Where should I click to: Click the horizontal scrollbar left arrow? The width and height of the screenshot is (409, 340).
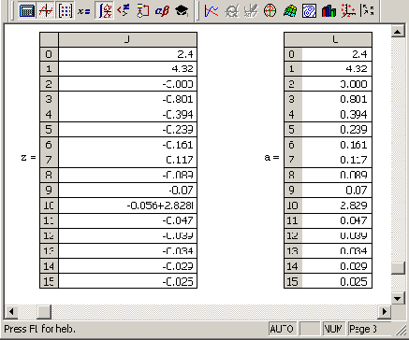coord(11,311)
